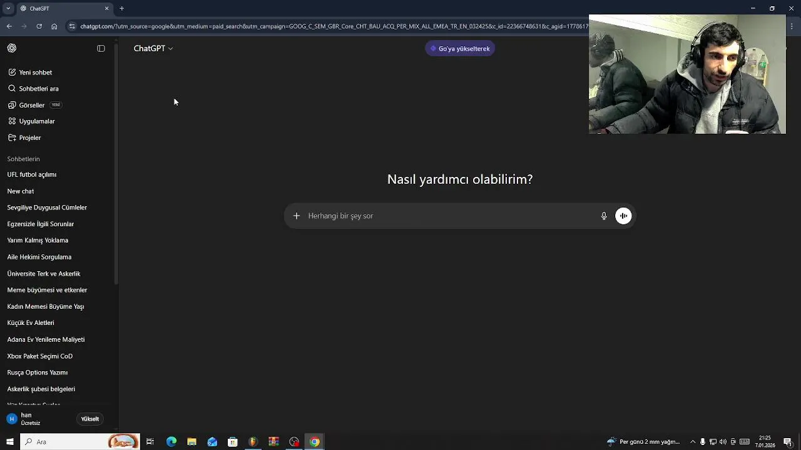Open Sevgiliye Duygusal Cümleler chat
Viewport: 801px width, 450px height.
(x=47, y=207)
